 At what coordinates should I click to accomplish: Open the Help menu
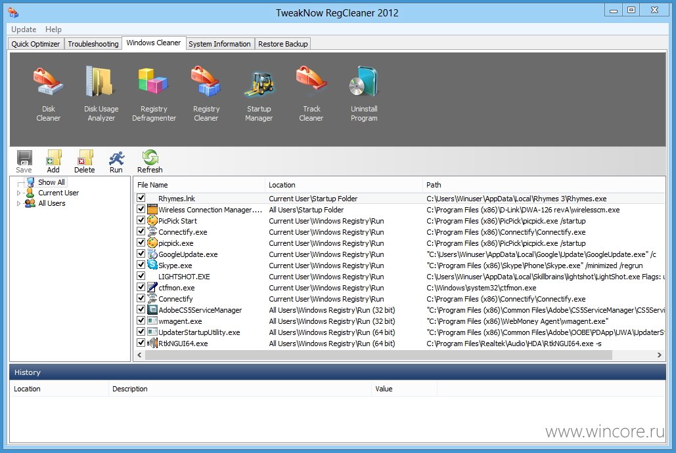pyautogui.click(x=53, y=30)
